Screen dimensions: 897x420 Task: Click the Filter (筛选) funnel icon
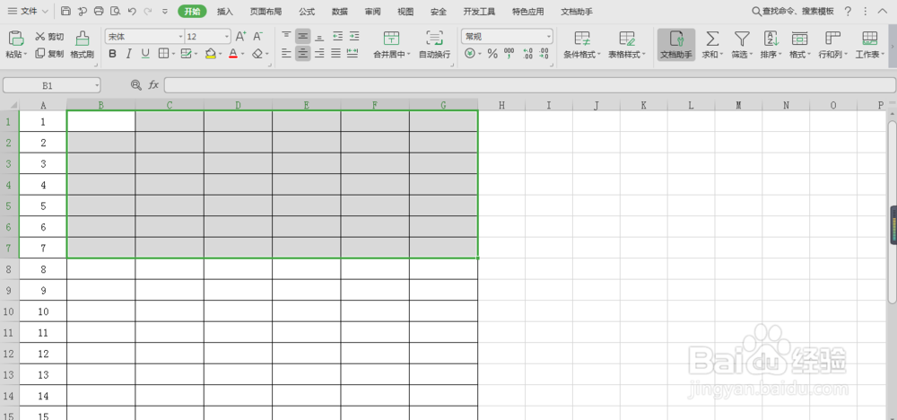[742, 39]
